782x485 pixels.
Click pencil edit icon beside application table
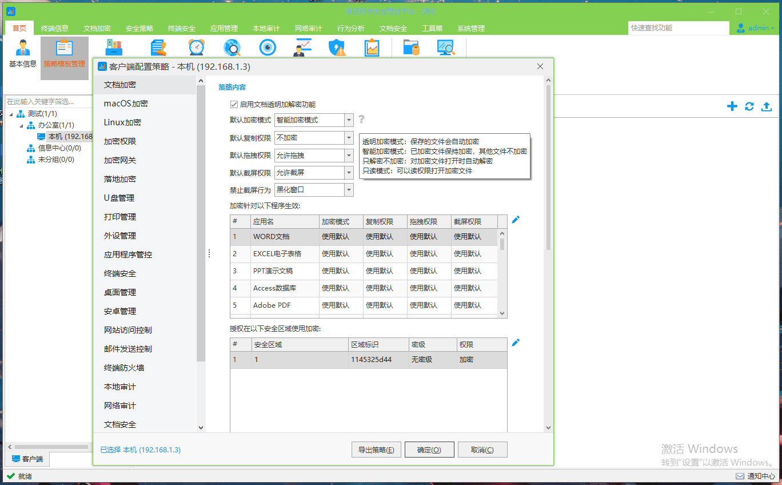pyautogui.click(x=516, y=220)
